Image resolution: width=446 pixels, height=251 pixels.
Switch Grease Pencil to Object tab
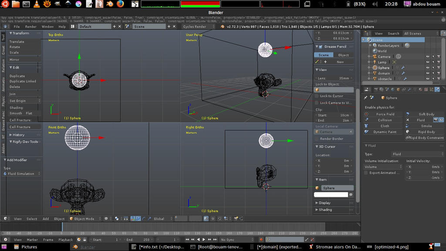point(343,55)
